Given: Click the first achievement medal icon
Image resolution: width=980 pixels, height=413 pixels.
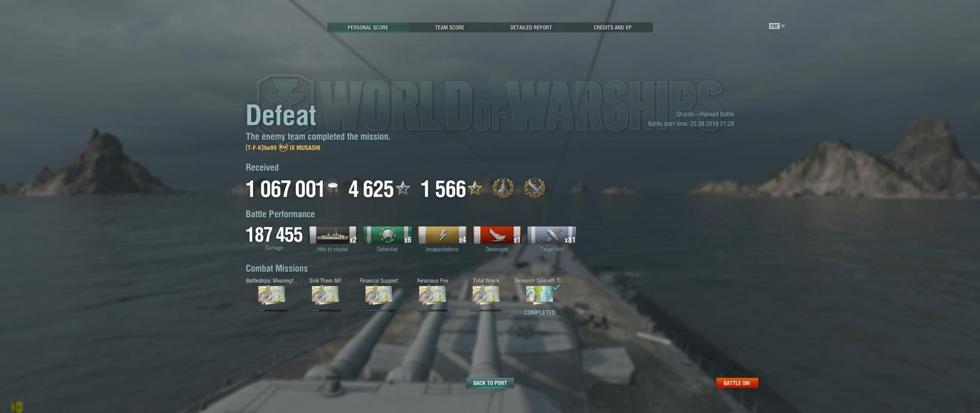Looking at the screenshot, I should (503, 188).
